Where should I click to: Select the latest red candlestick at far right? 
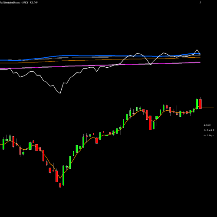click(200, 104)
